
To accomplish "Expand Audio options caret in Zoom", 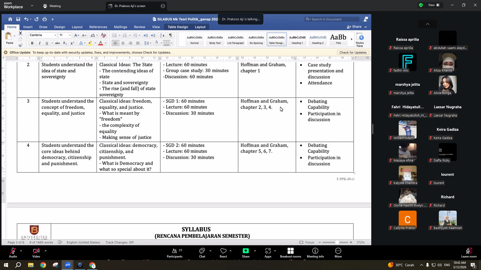I will point(21,250).
